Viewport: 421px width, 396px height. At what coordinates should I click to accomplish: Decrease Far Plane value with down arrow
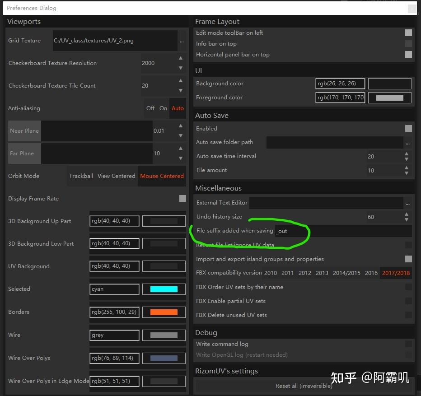181,158
